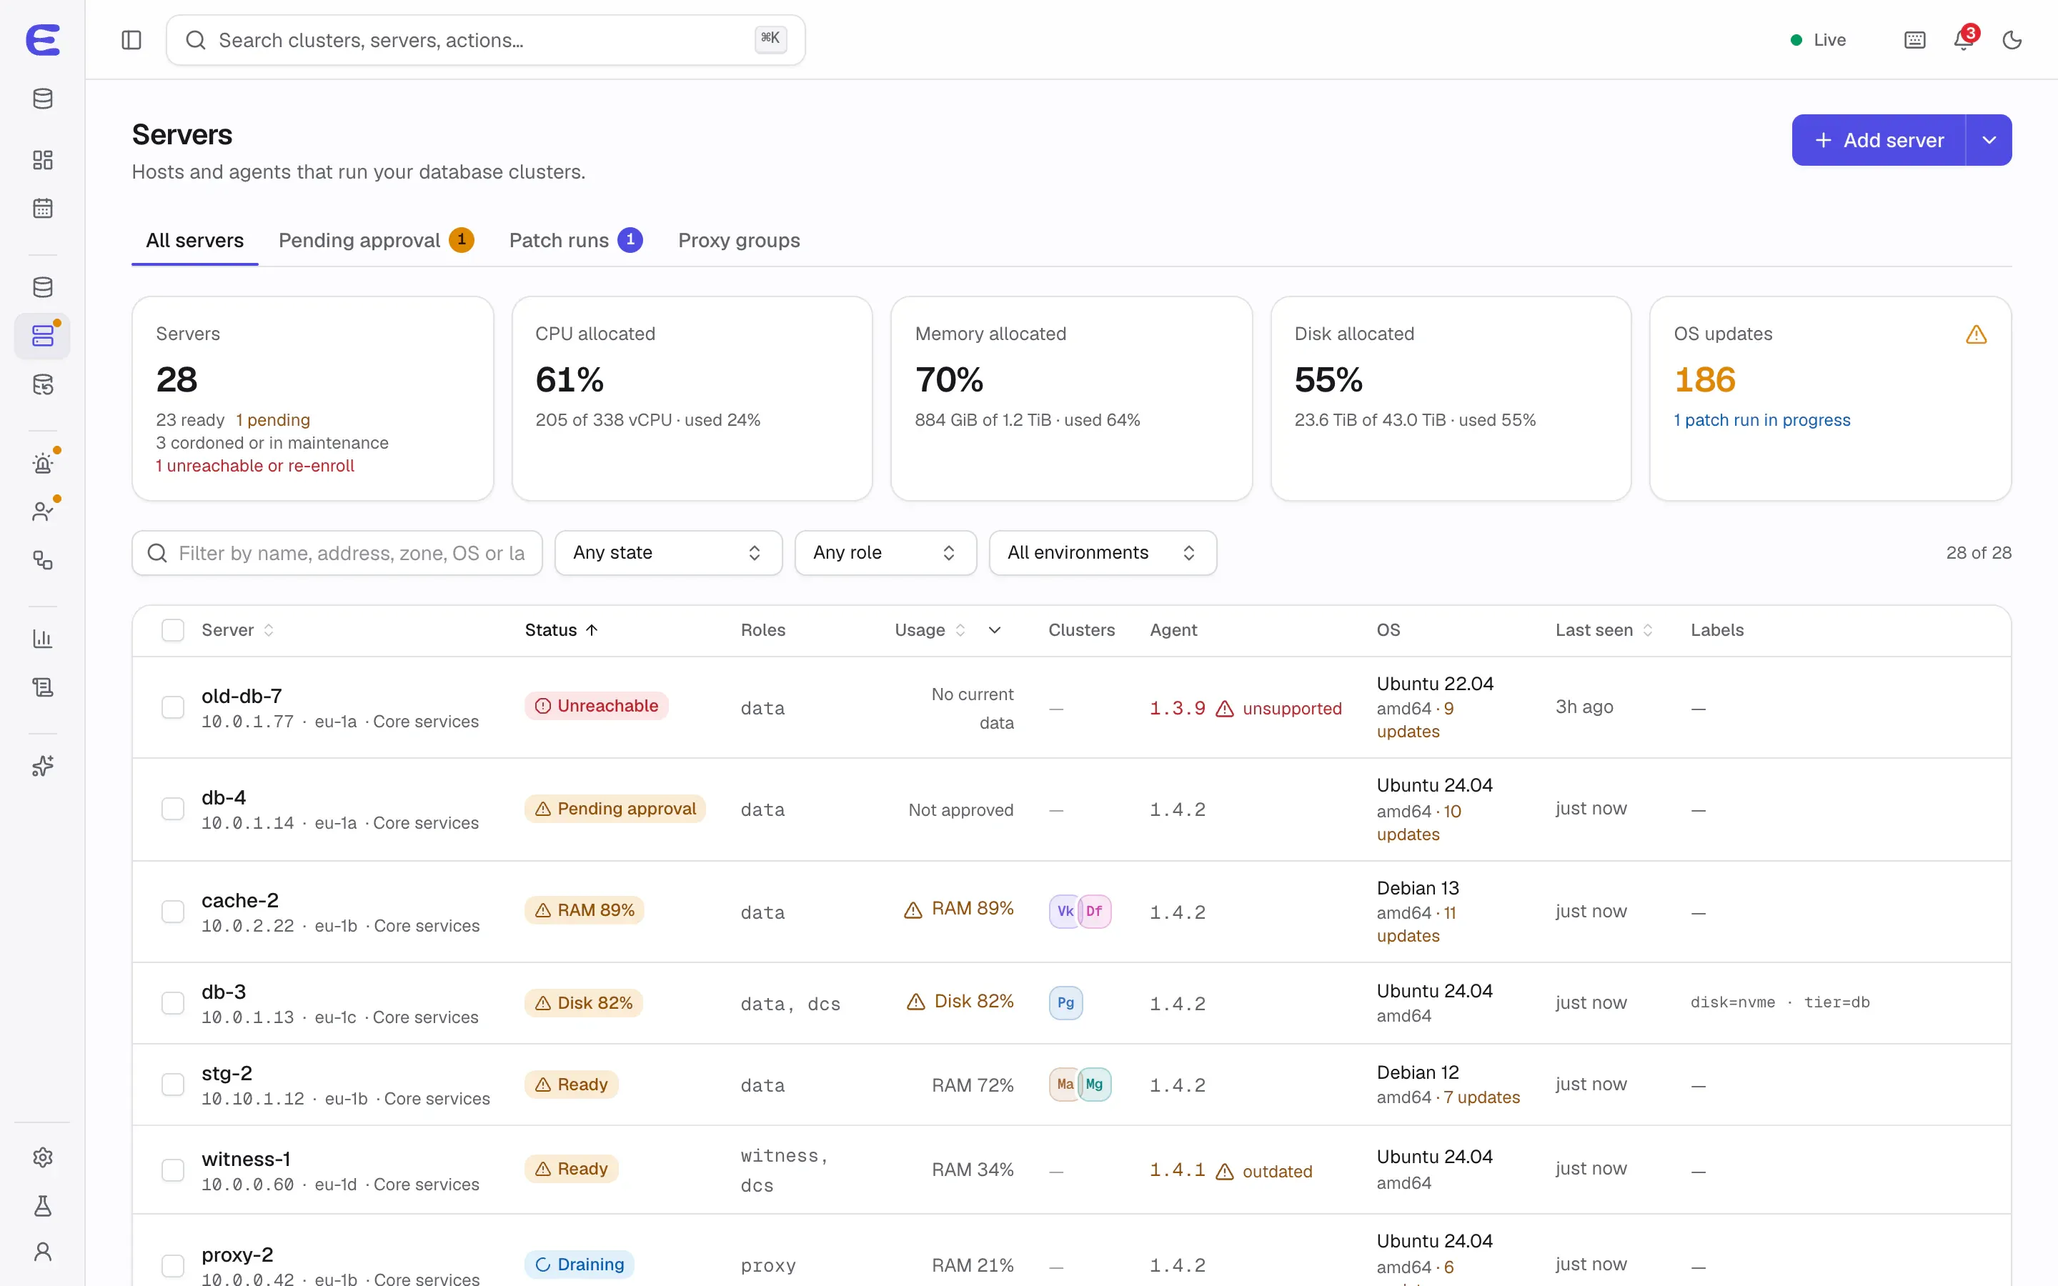Click the Add server button

click(1879, 140)
